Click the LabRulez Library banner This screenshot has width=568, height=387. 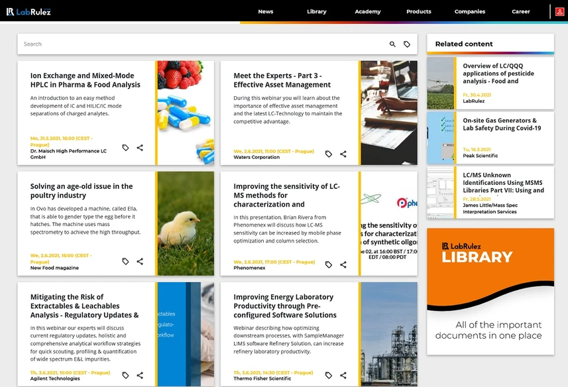tap(490, 292)
